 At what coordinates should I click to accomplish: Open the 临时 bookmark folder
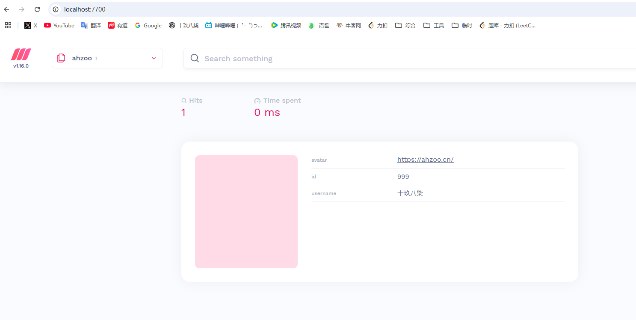[462, 25]
